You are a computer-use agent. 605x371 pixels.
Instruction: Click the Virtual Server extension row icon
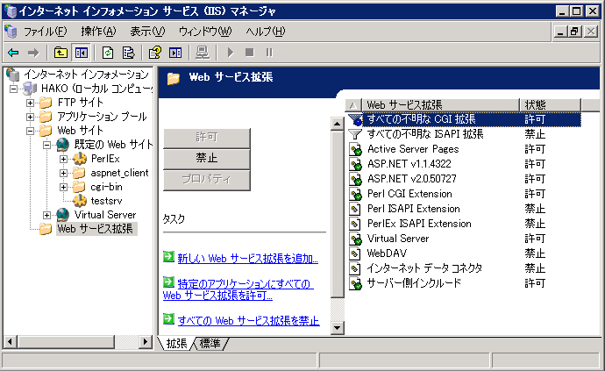point(355,239)
